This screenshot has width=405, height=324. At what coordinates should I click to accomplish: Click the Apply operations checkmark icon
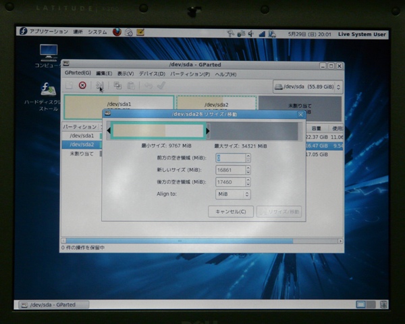pyautogui.click(x=161, y=85)
